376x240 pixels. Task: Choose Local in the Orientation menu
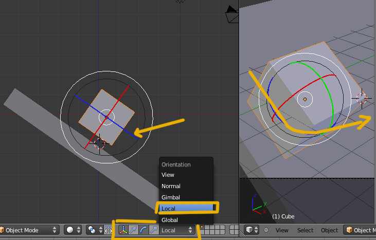(186, 209)
